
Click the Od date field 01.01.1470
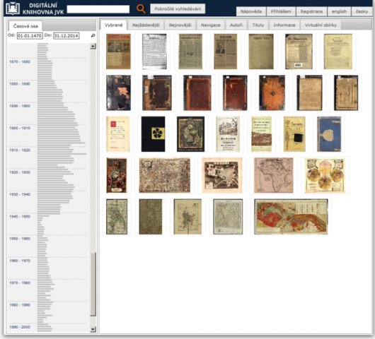click(x=30, y=36)
